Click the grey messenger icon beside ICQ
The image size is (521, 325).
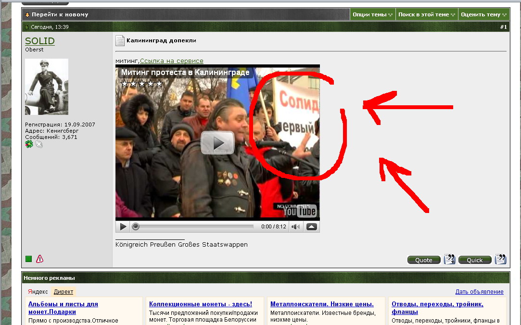point(39,144)
